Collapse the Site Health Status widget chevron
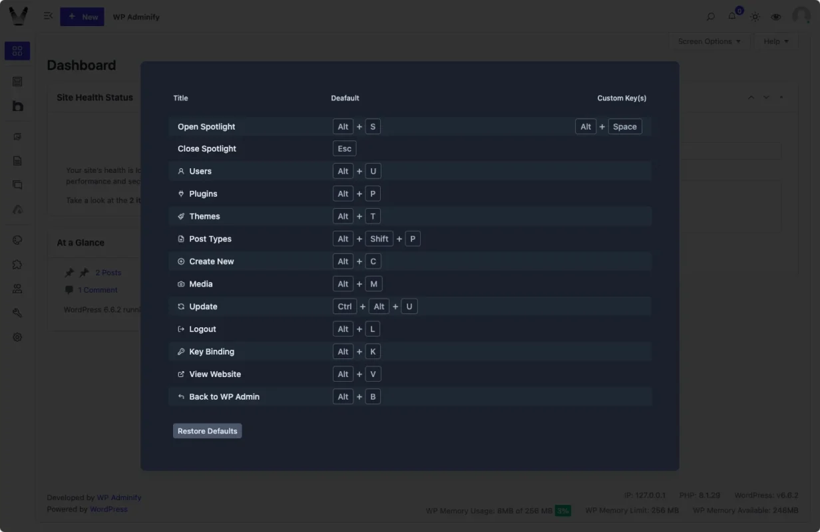 click(751, 96)
